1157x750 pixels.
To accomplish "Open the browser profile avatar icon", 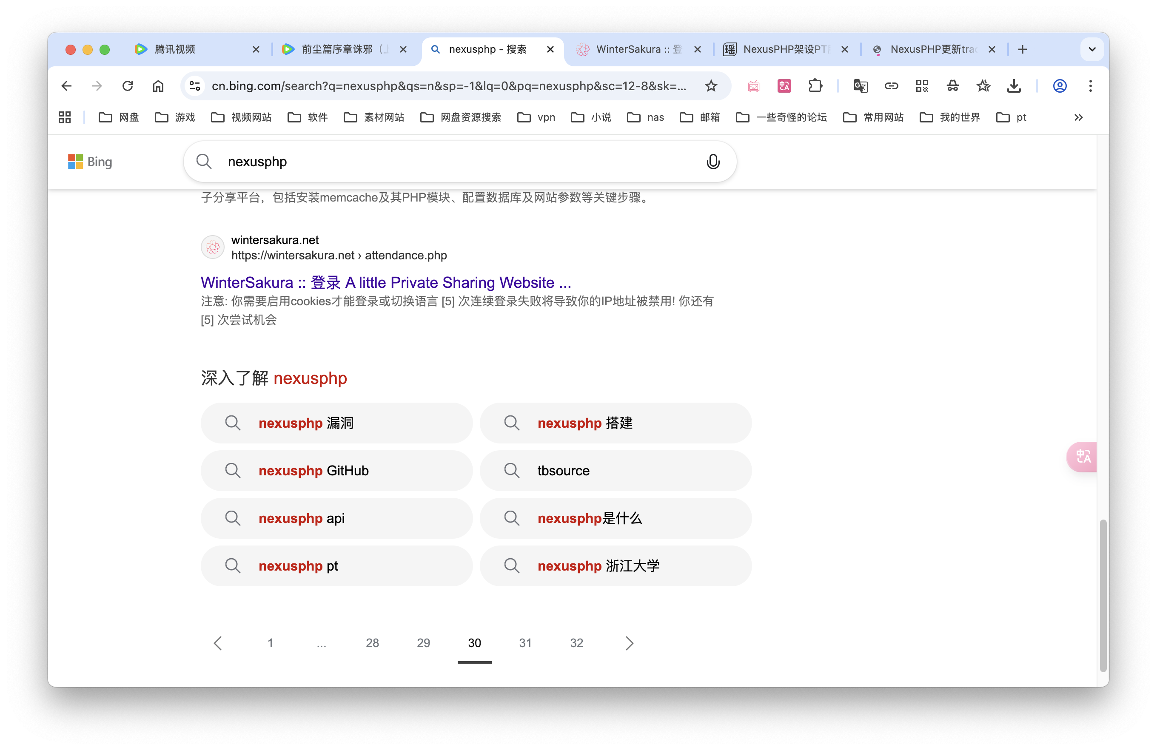I will coord(1060,86).
